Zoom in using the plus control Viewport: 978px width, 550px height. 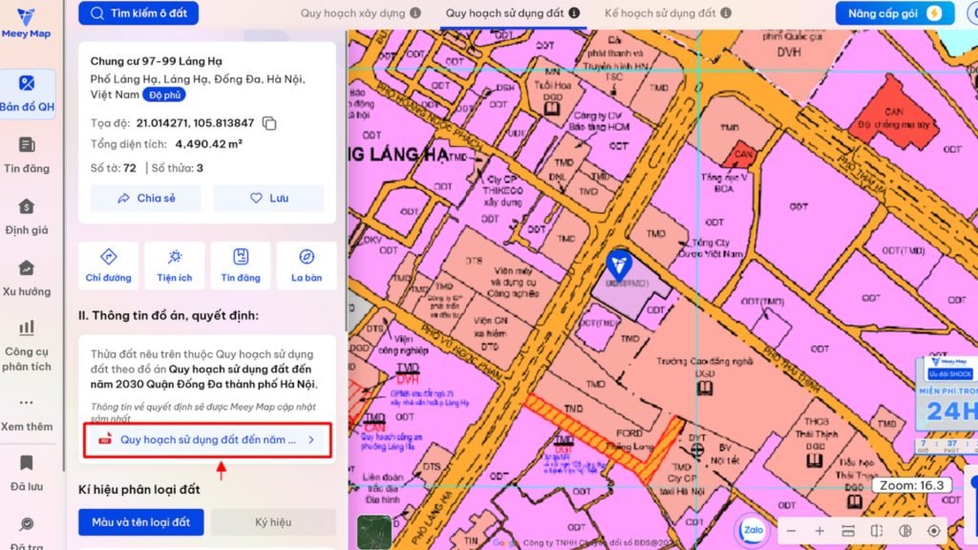[819, 530]
